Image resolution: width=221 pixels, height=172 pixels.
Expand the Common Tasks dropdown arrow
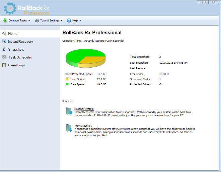click(29, 20)
